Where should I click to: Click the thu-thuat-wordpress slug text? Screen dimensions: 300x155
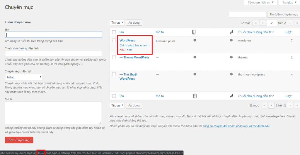(x=251, y=74)
